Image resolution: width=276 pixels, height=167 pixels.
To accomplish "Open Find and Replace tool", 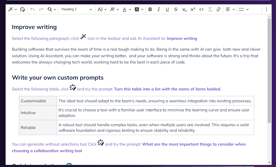I will click(x=52, y=9).
